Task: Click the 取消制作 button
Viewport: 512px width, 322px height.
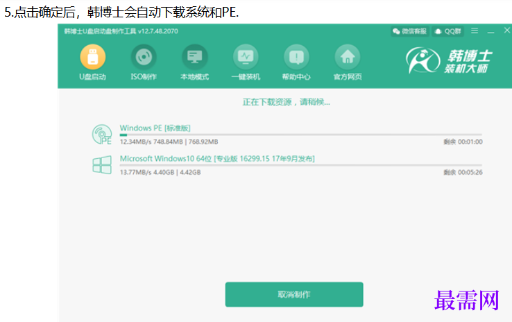Action: pyautogui.click(x=294, y=294)
